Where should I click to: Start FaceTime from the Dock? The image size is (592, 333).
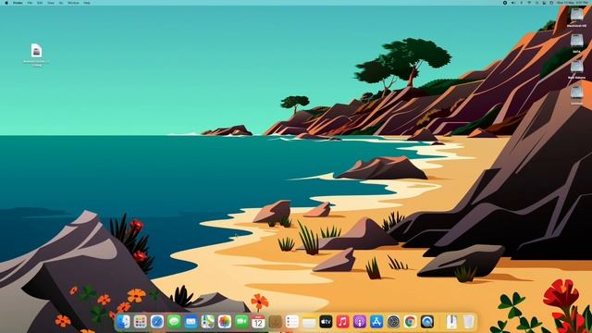(241, 322)
